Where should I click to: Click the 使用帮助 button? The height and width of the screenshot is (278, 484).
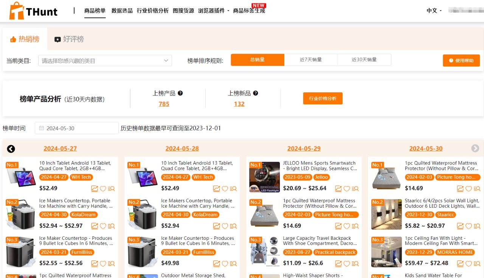[461, 61]
